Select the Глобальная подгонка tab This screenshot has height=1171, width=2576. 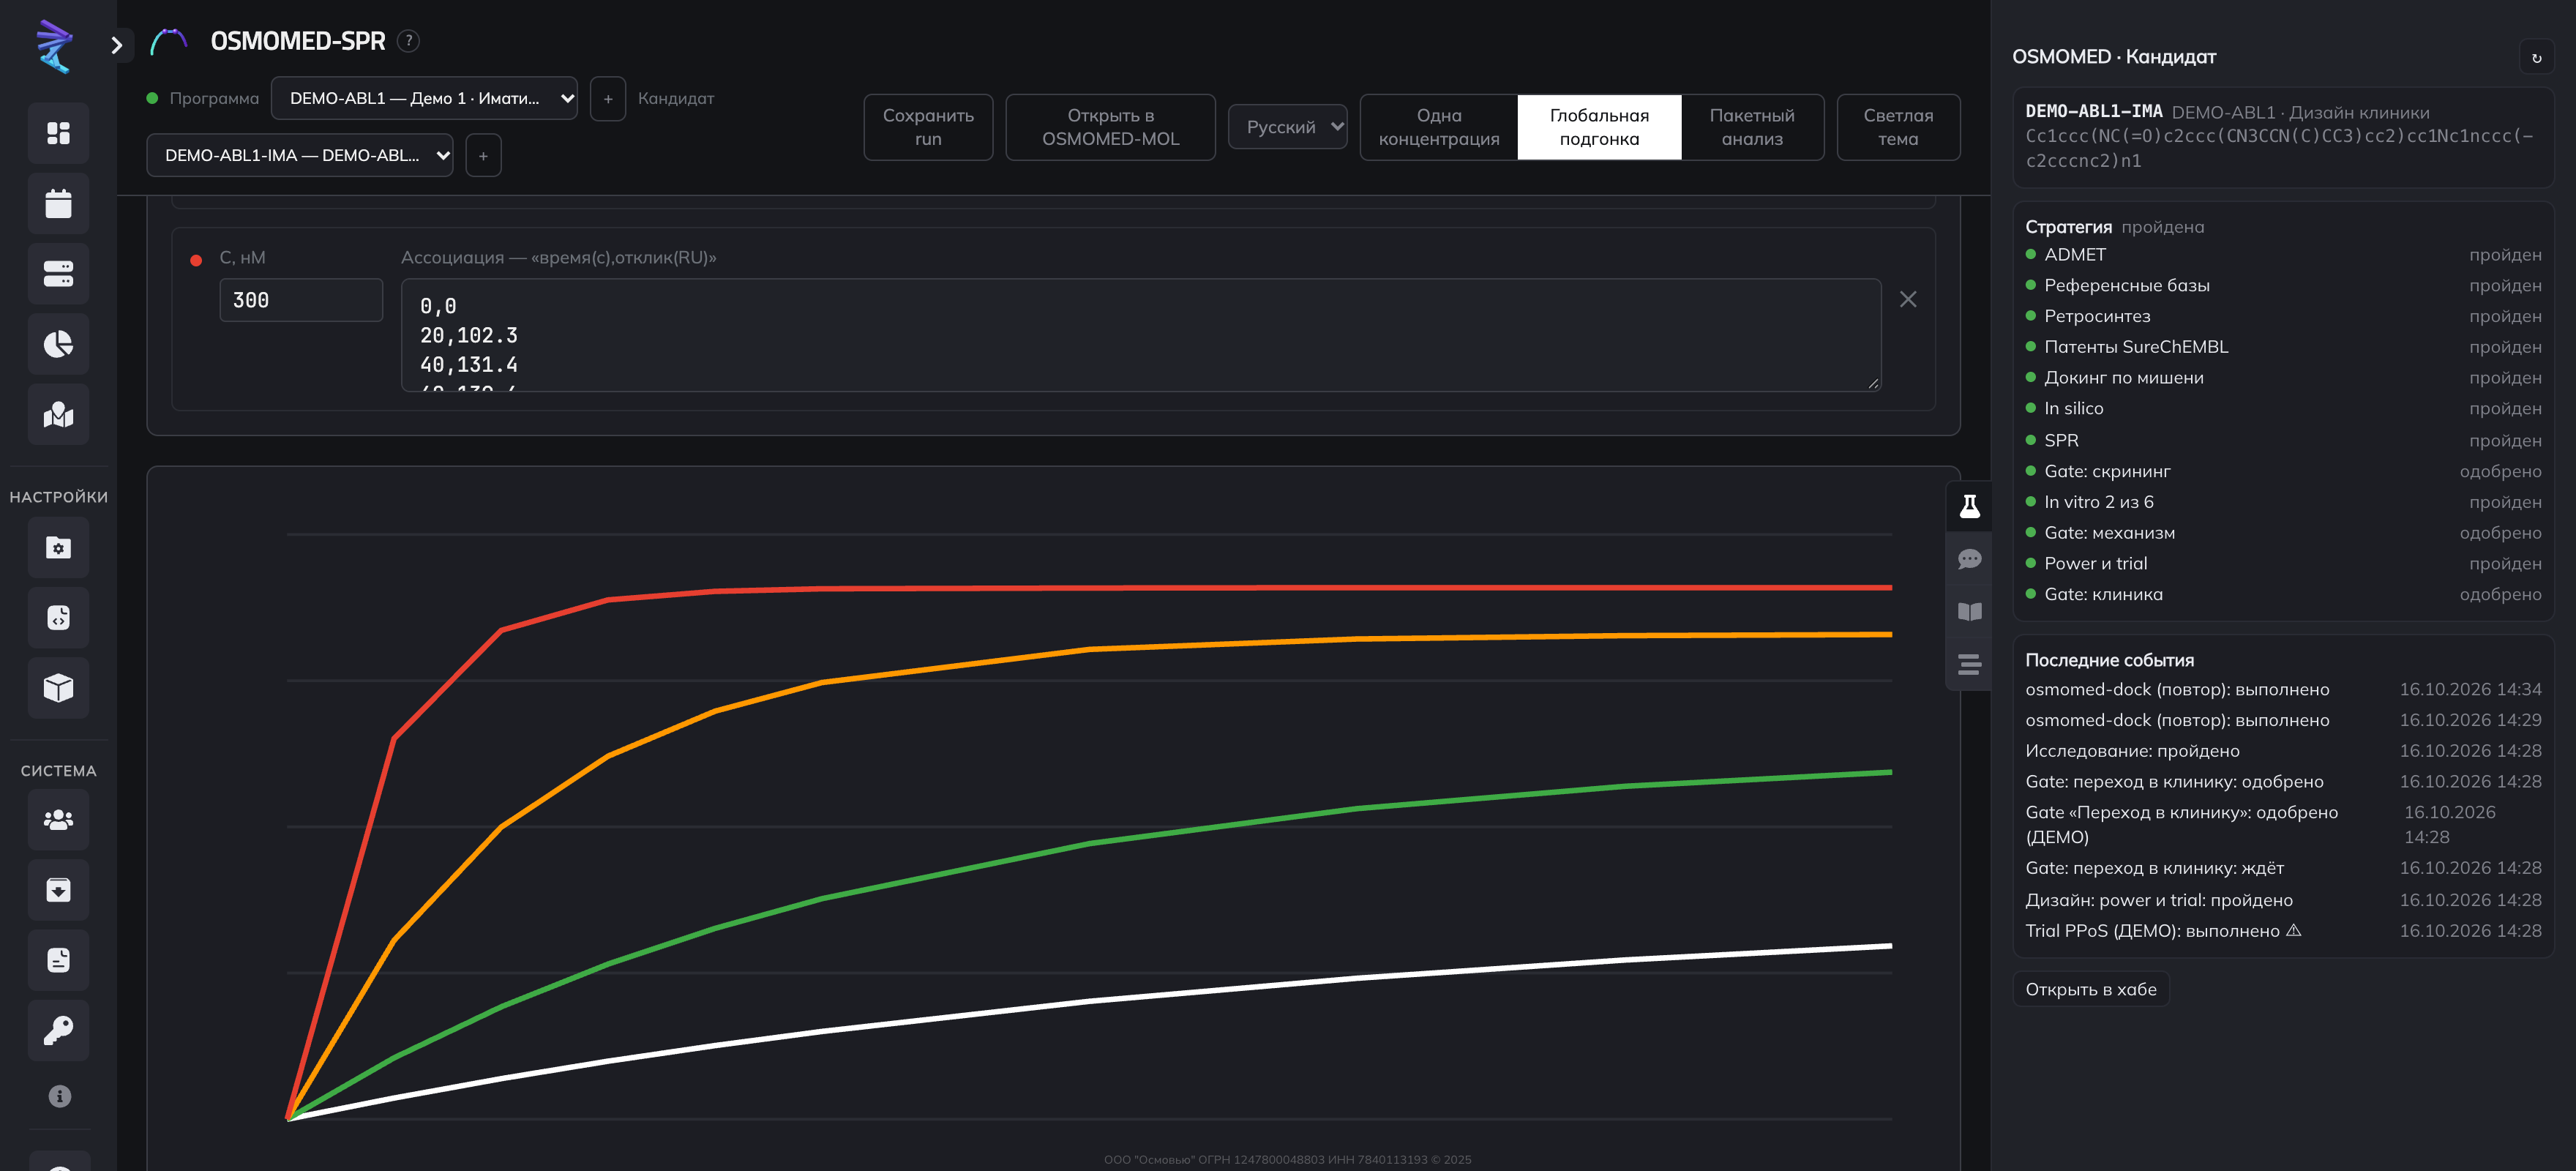(1599, 127)
